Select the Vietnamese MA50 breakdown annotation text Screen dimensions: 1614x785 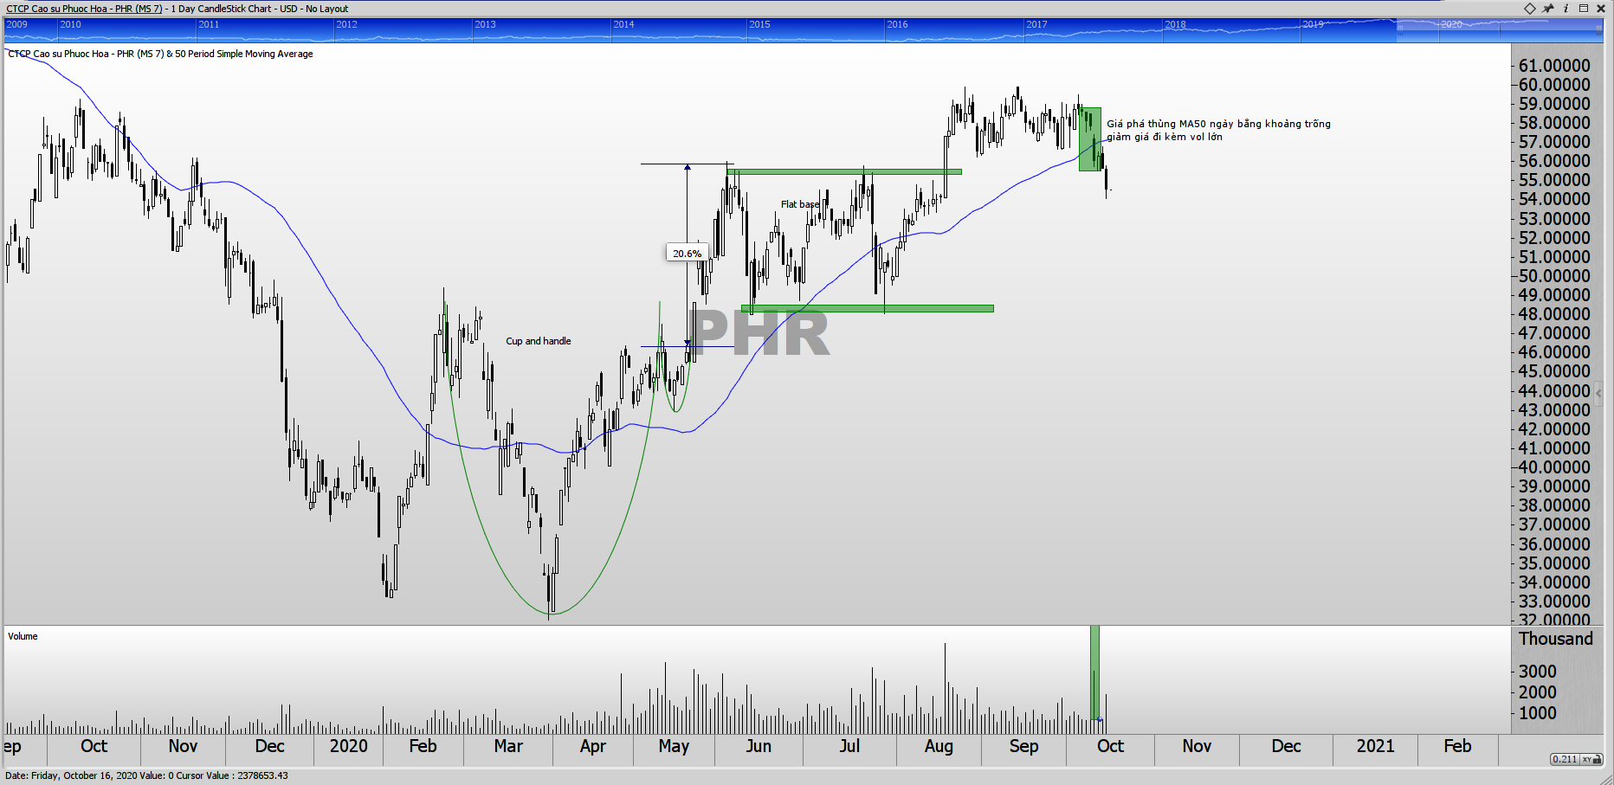pos(1217,130)
